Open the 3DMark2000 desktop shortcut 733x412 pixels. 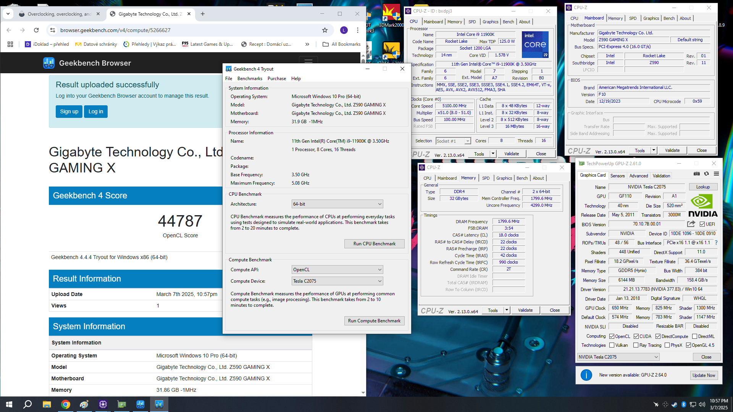click(x=391, y=15)
